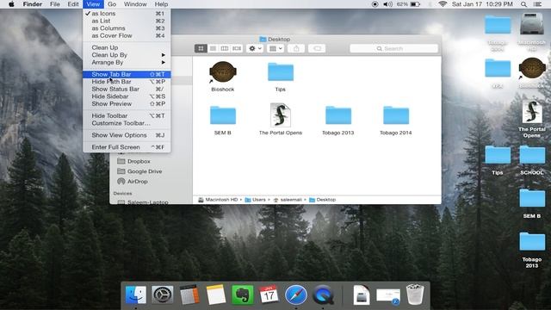This screenshot has height=310, width=551.
Task: Select Tobago 2014 folder in Finder window
Action: (396, 120)
